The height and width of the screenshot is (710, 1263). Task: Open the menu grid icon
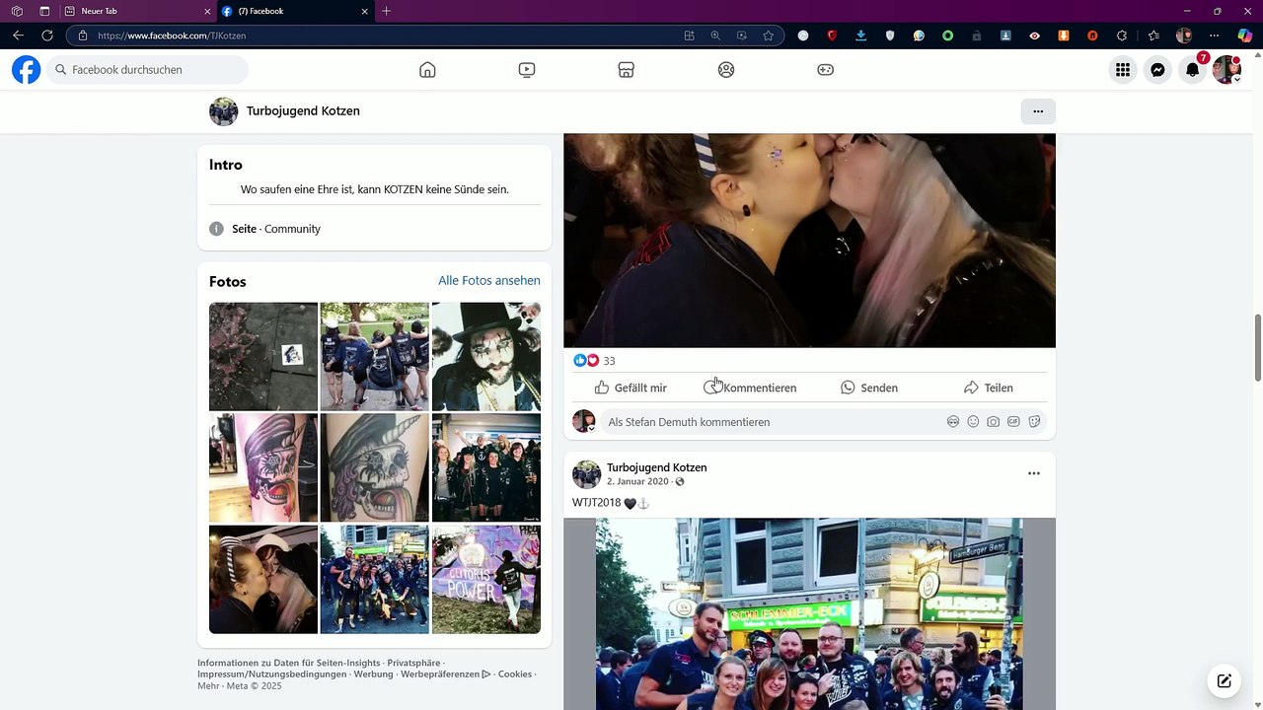[x=1123, y=70]
